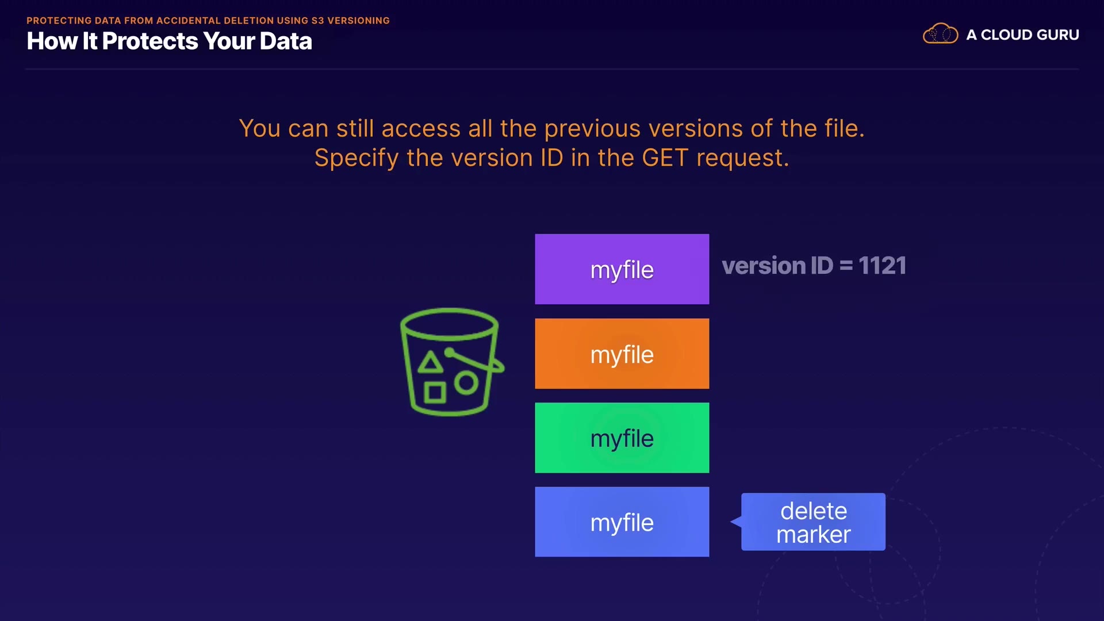
Task: Click the A Cloud Guru cloud logo
Action: point(940,34)
